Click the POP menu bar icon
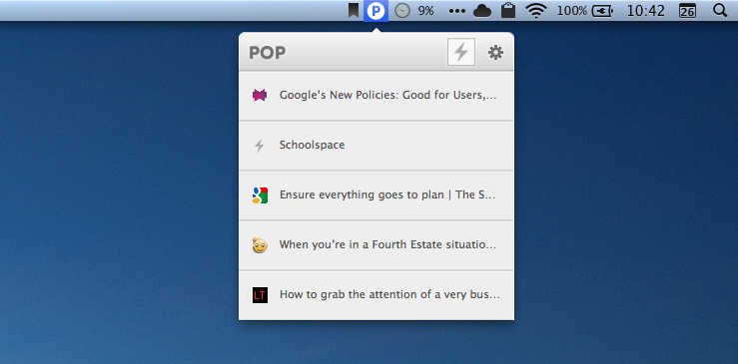This screenshot has height=364, width=738. (x=375, y=10)
